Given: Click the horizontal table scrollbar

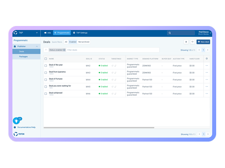Looking at the screenshot, I should point(99,128).
